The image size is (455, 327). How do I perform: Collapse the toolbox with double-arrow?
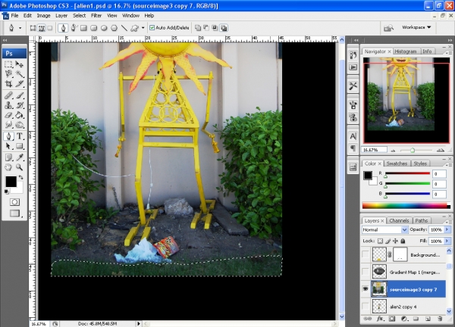tap(5, 40)
